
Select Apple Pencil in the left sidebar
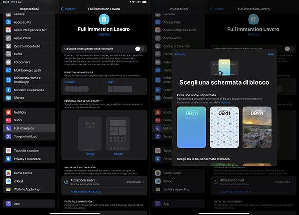coord(29,38)
